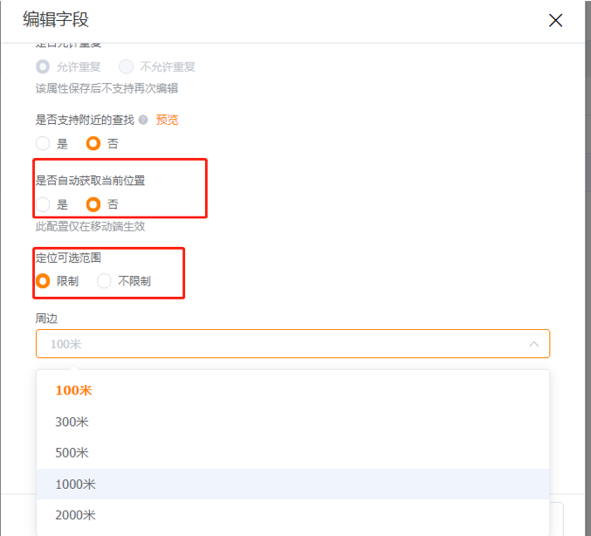This screenshot has height=536, width=591.
Task: Select 是 for 是否自动获取当前位置
Action: click(x=43, y=204)
